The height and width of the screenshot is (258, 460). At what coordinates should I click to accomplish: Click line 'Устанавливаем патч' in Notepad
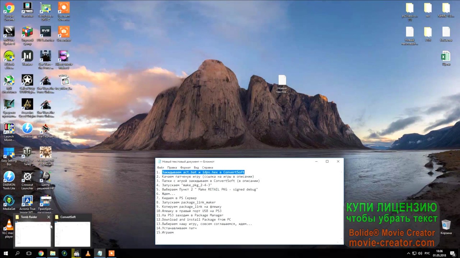179,228
